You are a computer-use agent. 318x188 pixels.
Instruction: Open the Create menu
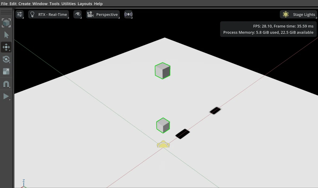[24, 4]
